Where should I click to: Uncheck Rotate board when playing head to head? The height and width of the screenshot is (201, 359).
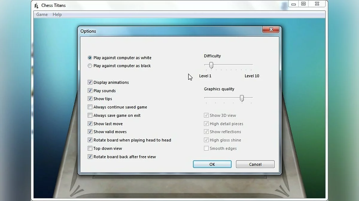(90, 140)
